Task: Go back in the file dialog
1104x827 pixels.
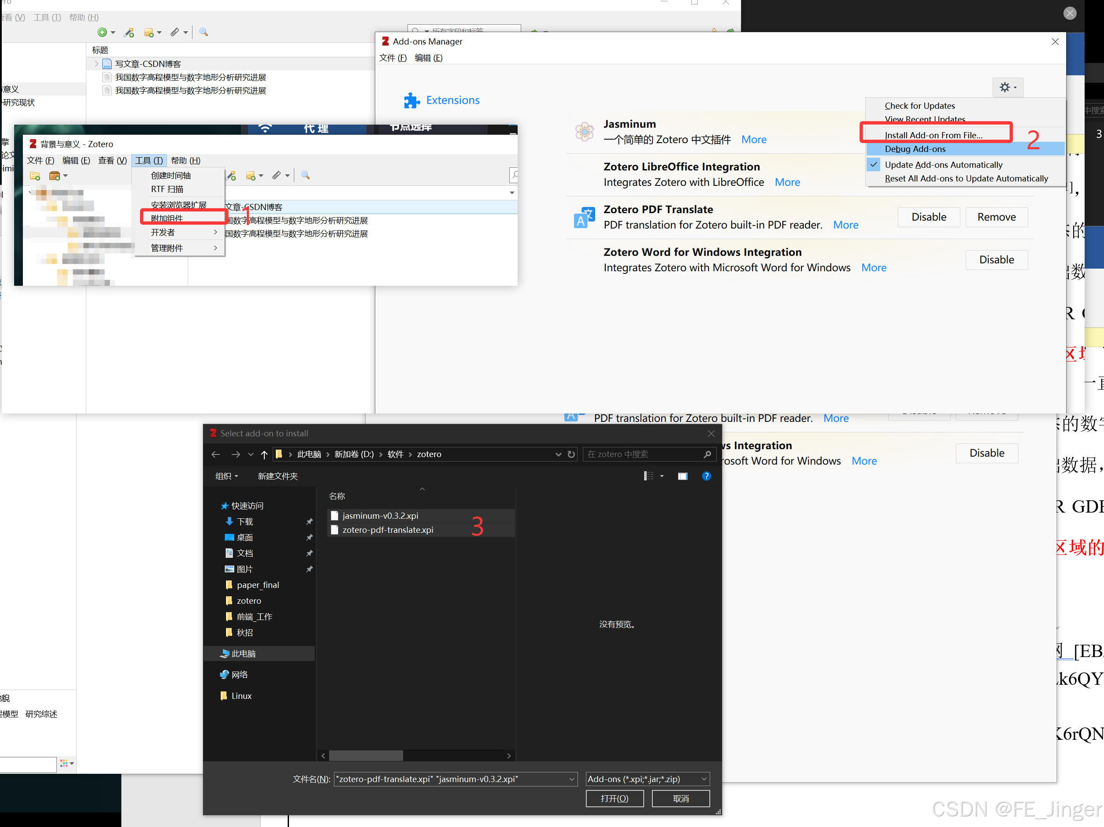Action: (x=215, y=454)
